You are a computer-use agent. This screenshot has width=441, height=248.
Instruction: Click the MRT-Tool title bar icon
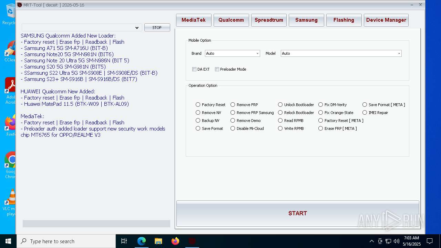pos(20,5)
